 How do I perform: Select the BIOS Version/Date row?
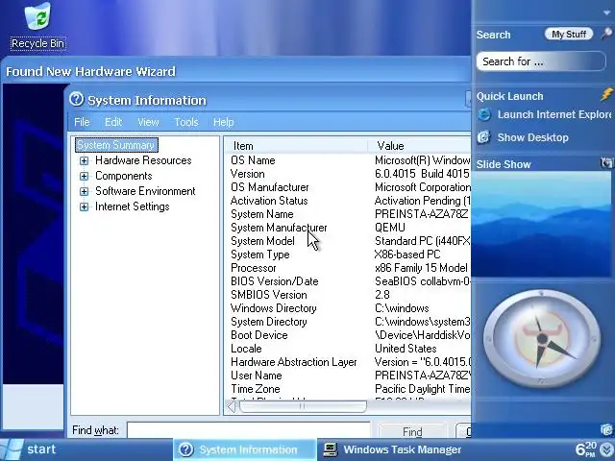tap(350, 281)
